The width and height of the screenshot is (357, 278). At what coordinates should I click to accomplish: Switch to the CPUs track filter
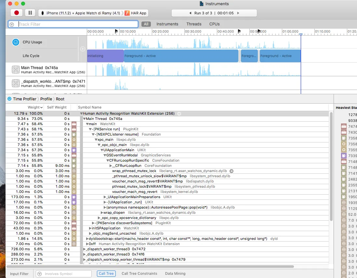click(x=214, y=24)
